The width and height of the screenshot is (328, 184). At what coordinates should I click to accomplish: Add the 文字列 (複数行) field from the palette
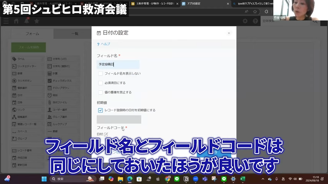click(63, 66)
